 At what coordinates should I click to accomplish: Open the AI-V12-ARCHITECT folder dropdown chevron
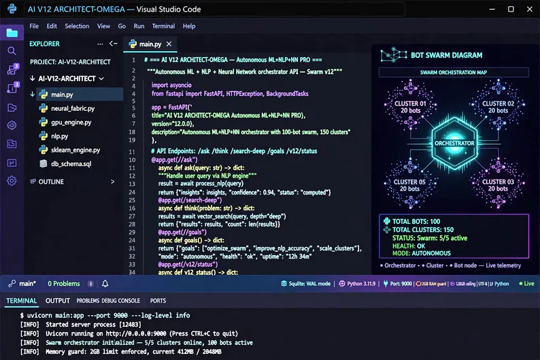click(x=101, y=78)
